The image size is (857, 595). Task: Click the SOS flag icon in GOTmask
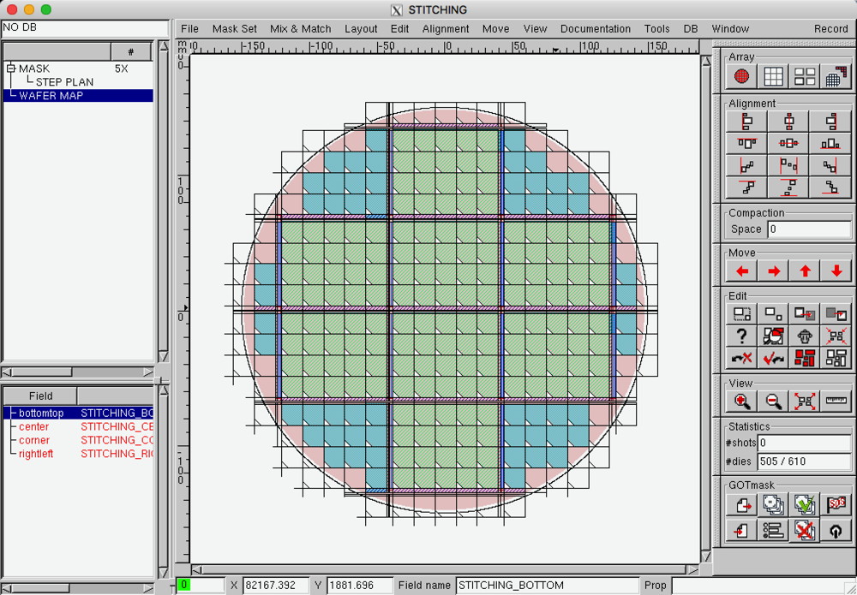(x=836, y=505)
